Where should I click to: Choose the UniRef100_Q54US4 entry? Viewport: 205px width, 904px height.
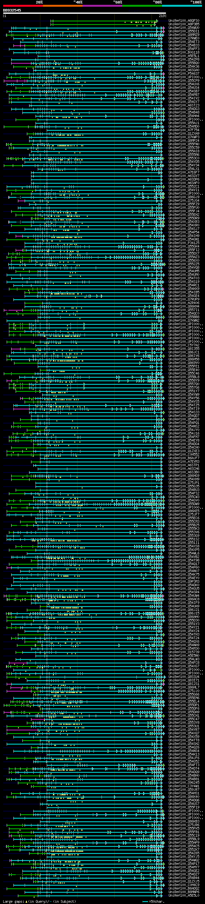[x=184, y=88]
